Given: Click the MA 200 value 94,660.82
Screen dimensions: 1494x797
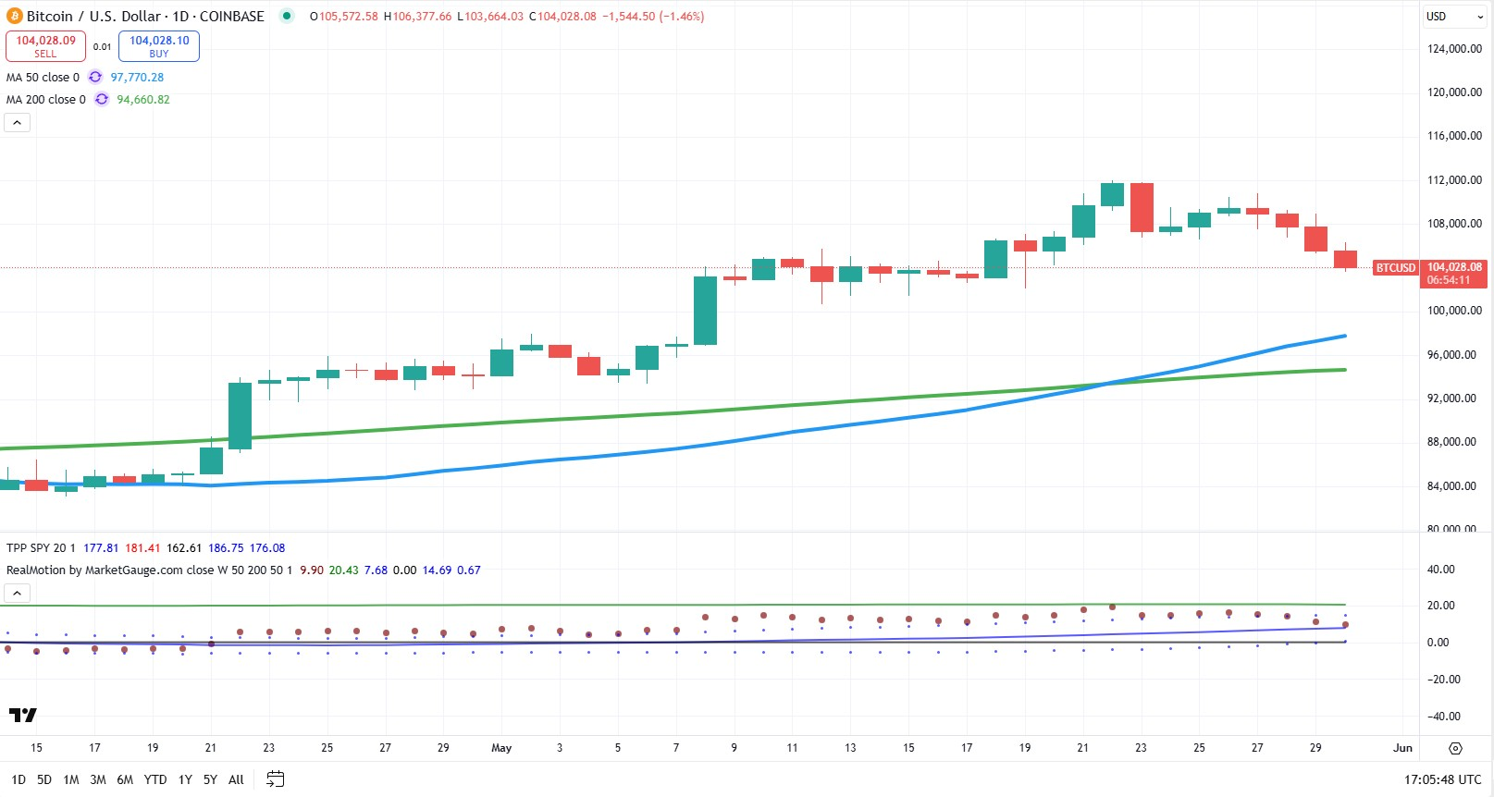Looking at the screenshot, I should 143,100.
